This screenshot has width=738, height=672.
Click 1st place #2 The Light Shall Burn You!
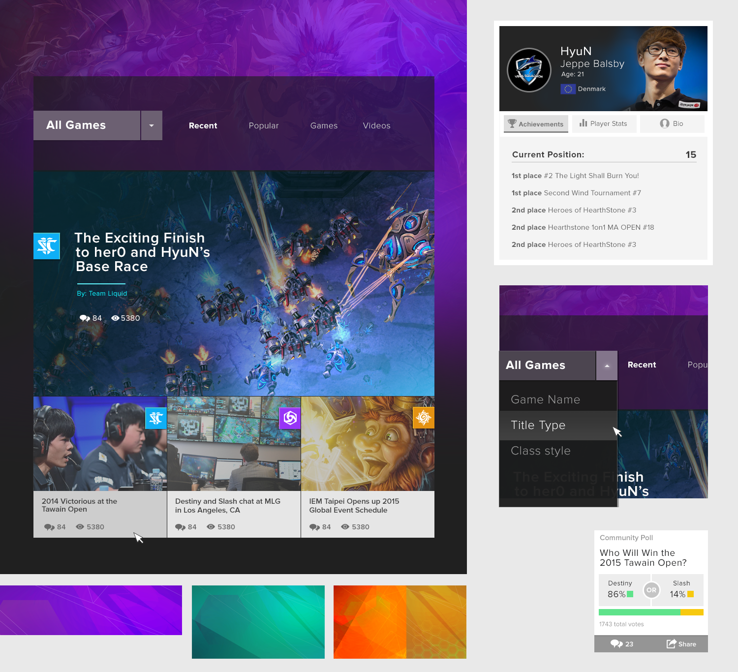click(x=575, y=176)
